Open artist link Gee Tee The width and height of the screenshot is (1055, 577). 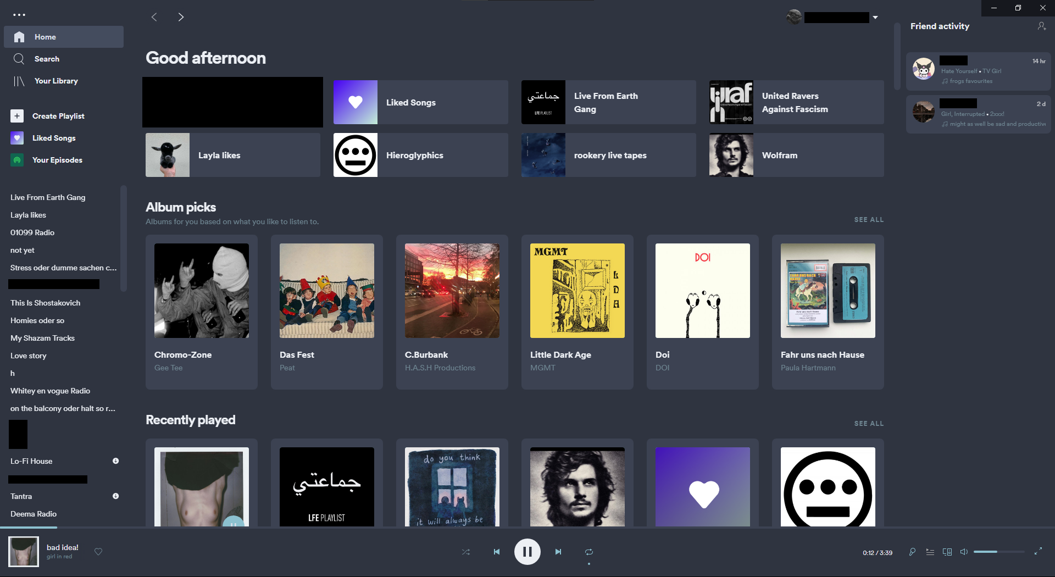[168, 368]
